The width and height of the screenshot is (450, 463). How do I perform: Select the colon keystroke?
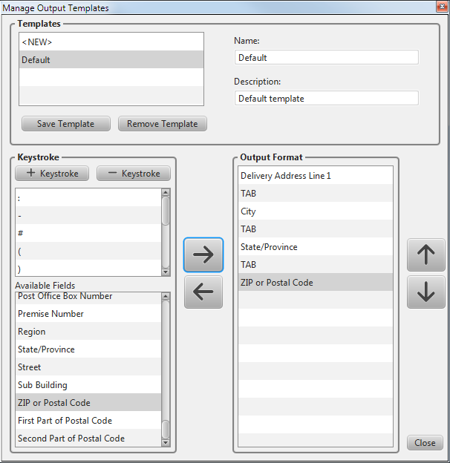[x=88, y=197]
